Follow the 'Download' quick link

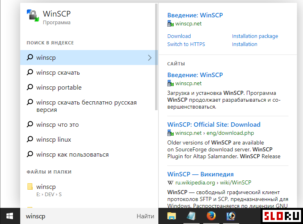click(x=179, y=36)
